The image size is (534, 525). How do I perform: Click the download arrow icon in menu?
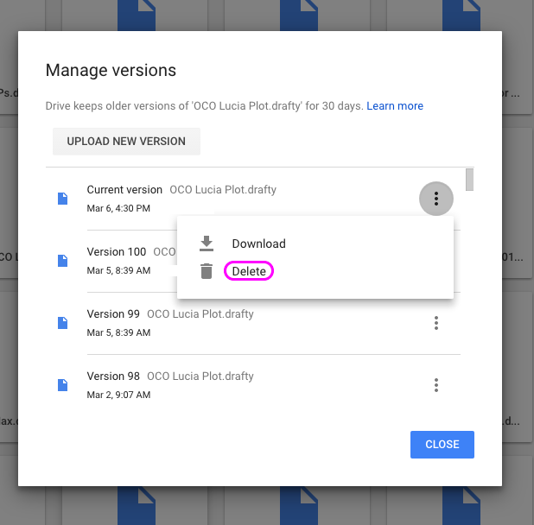[207, 244]
